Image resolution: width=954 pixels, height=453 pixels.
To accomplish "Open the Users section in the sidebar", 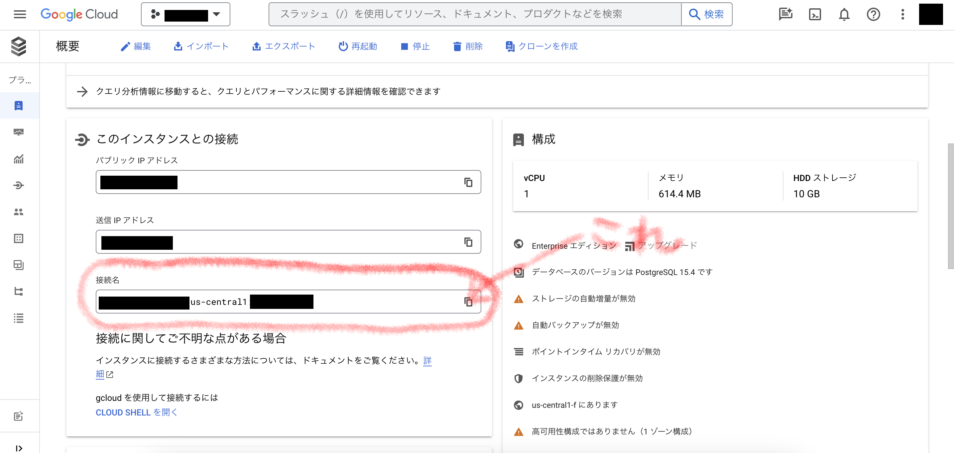I will click(19, 212).
